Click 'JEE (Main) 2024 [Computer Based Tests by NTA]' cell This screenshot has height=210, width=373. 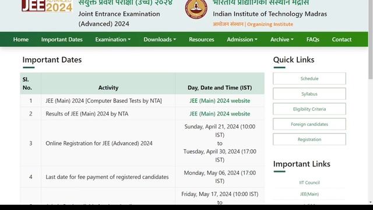click(x=108, y=101)
